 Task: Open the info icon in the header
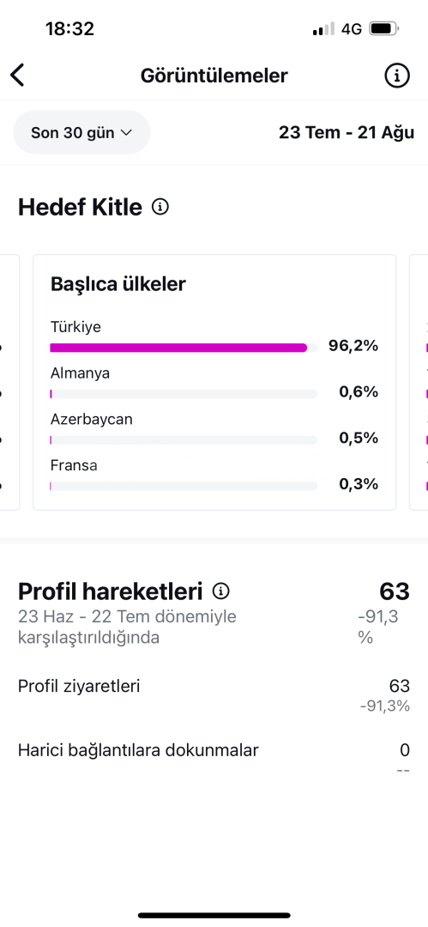(x=397, y=75)
